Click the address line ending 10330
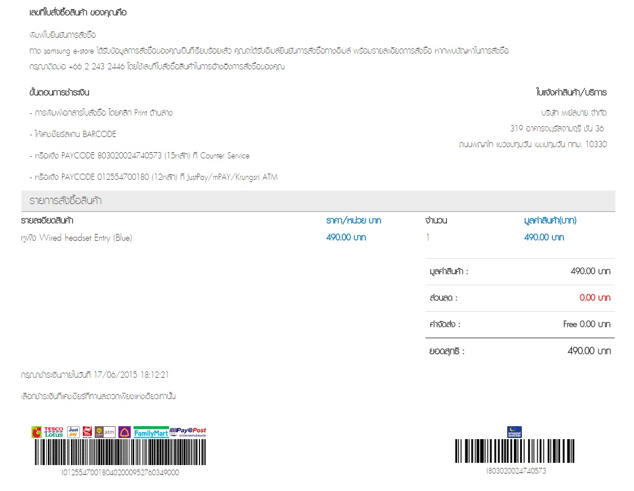The image size is (634, 491). [533, 144]
